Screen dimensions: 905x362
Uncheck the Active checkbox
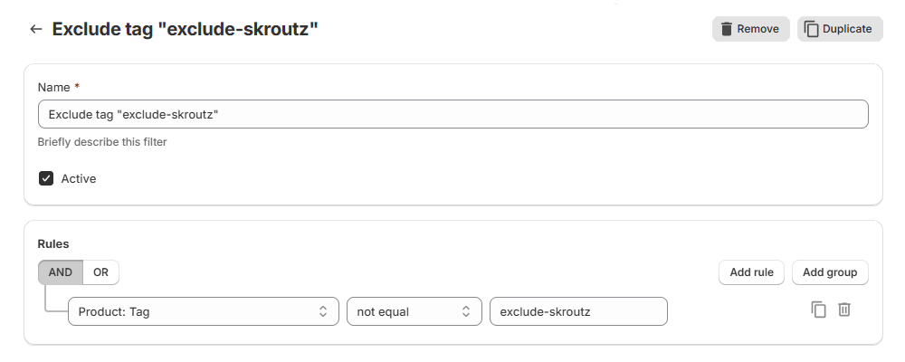(x=46, y=178)
